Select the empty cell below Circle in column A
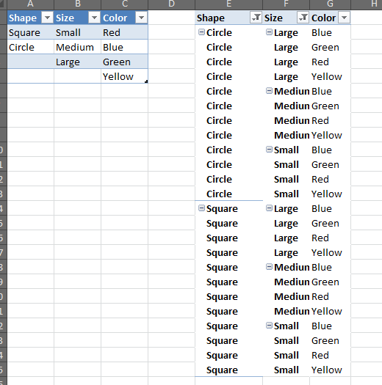The width and height of the screenshot is (382, 385). pyautogui.click(x=31, y=62)
